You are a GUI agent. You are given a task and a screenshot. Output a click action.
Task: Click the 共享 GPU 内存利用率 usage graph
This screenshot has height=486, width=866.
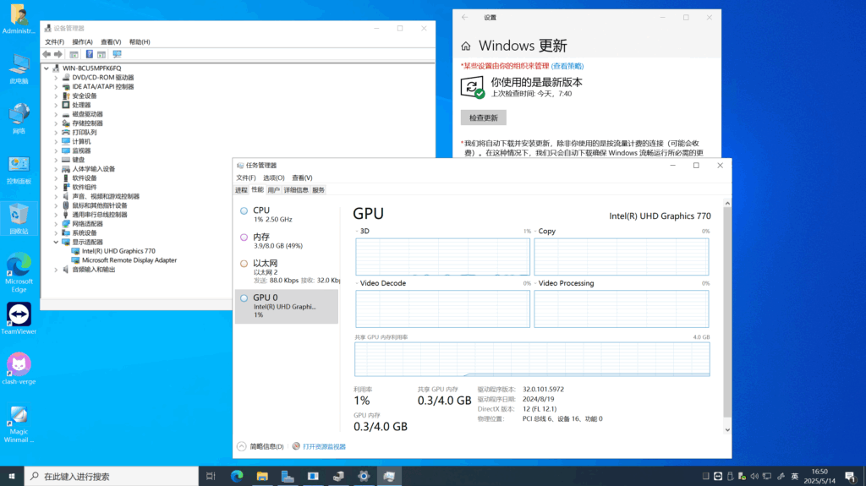tap(532, 359)
